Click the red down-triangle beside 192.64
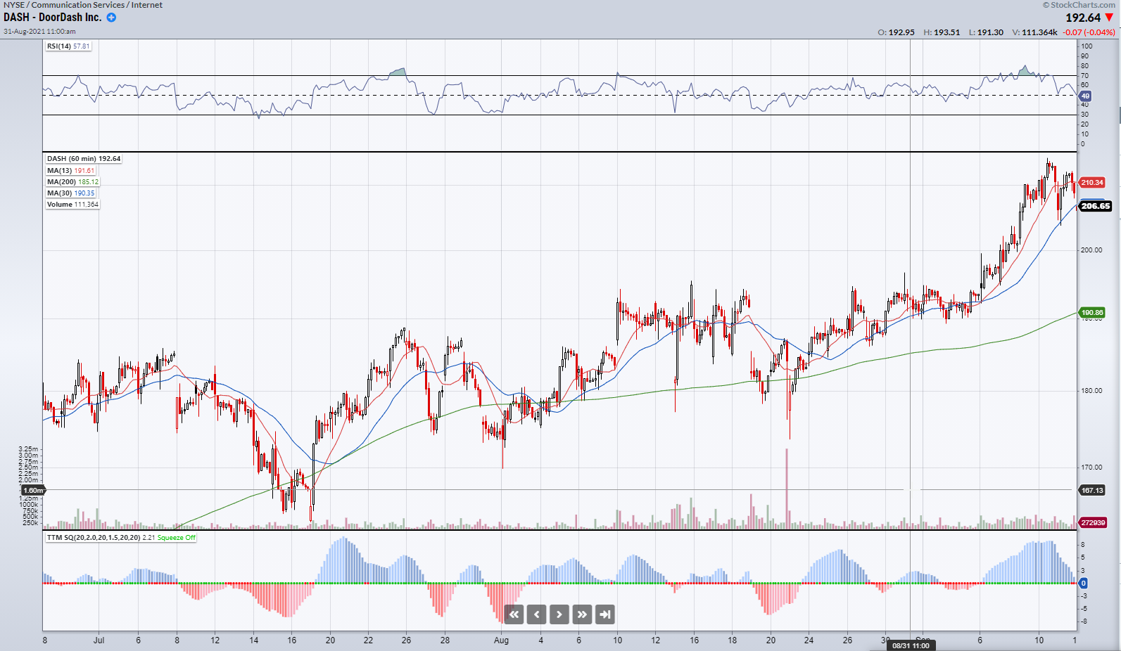 (1109, 18)
